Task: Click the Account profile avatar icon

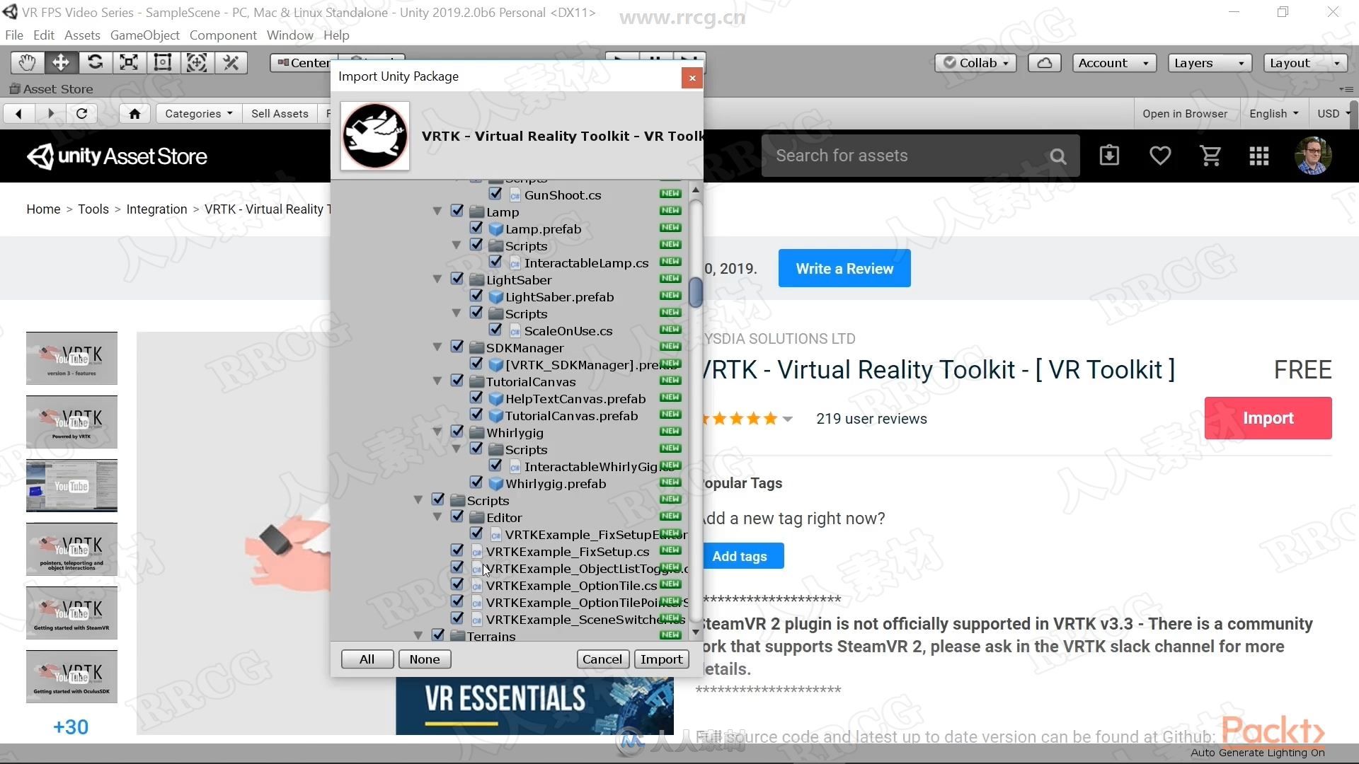Action: (x=1313, y=156)
